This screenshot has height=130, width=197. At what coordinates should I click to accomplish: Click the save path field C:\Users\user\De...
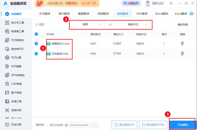point(80,125)
